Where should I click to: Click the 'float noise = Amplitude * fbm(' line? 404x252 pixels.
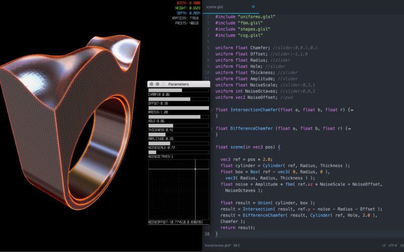point(301,184)
